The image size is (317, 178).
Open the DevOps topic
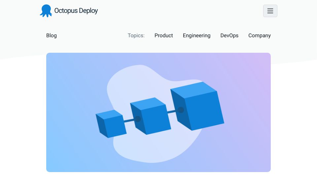click(229, 36)
